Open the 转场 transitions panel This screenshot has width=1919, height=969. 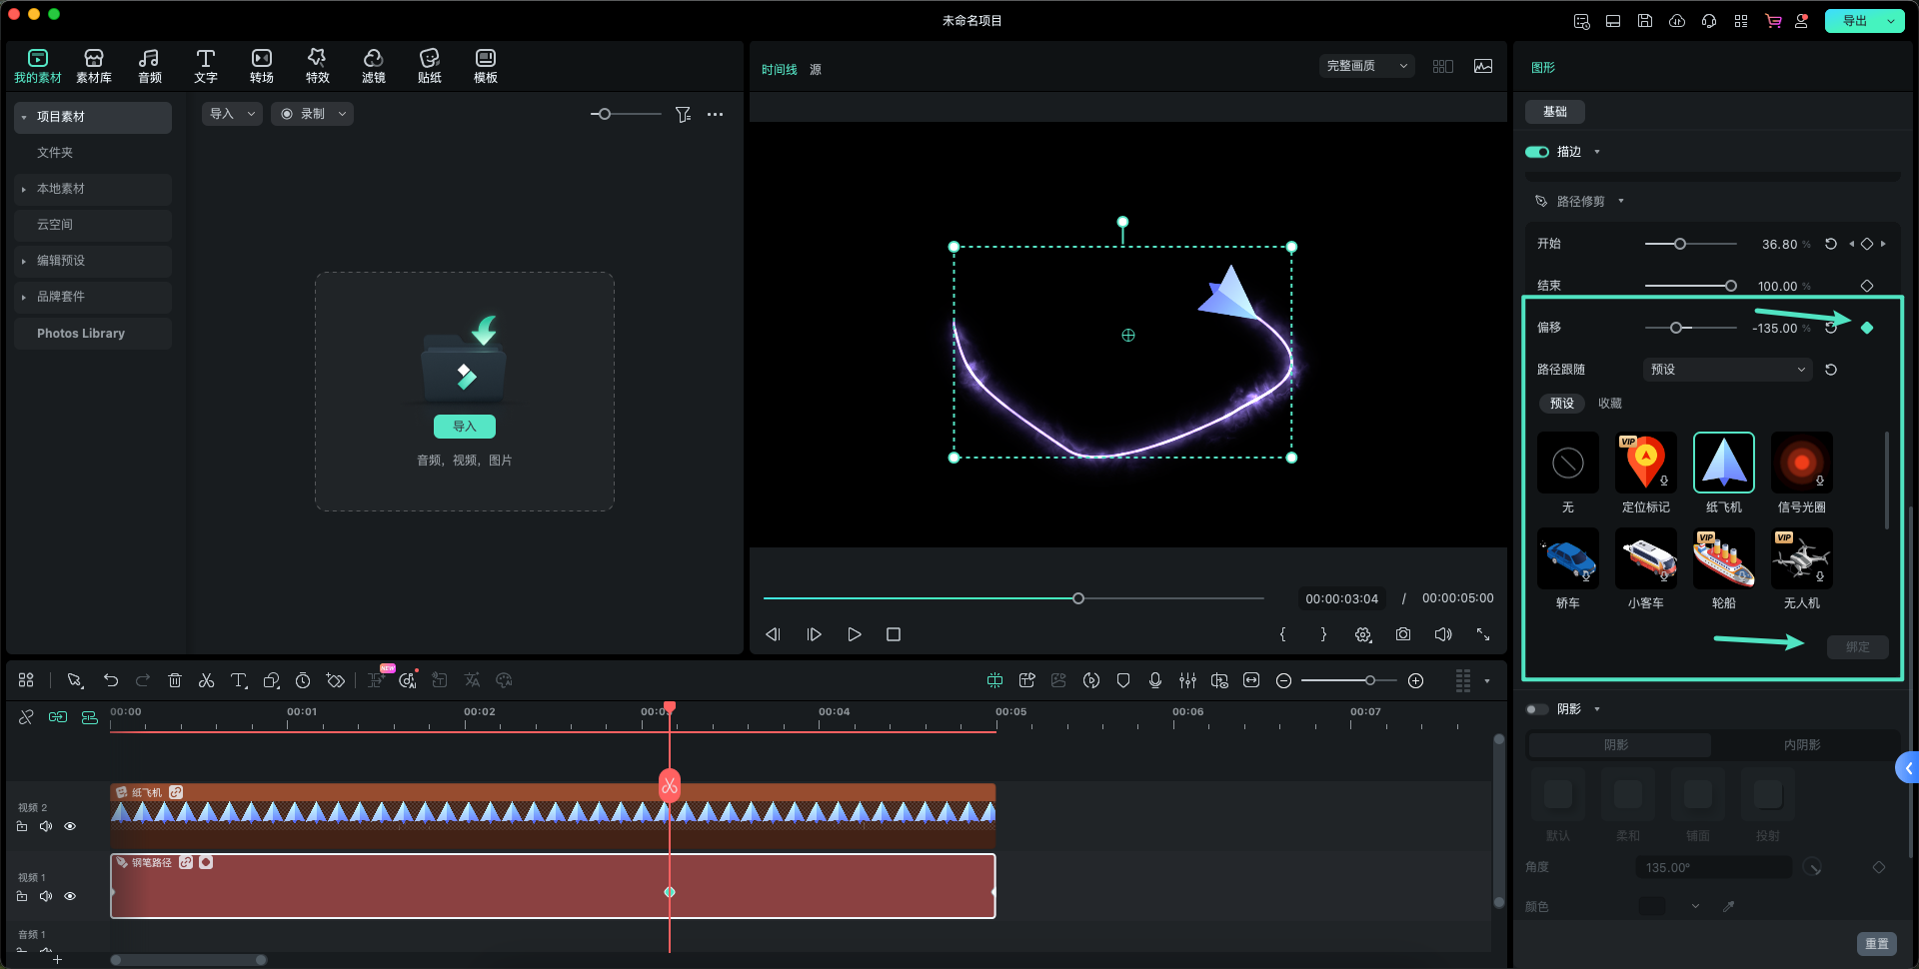coord(261,66)
